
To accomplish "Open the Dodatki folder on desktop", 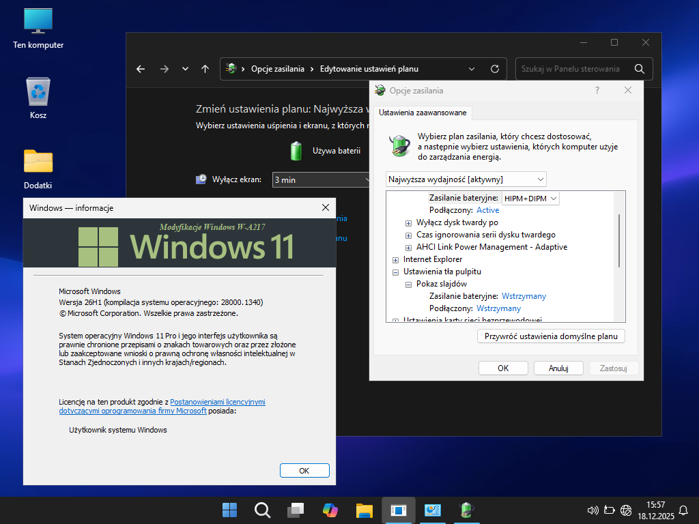I will pos(38,162).
